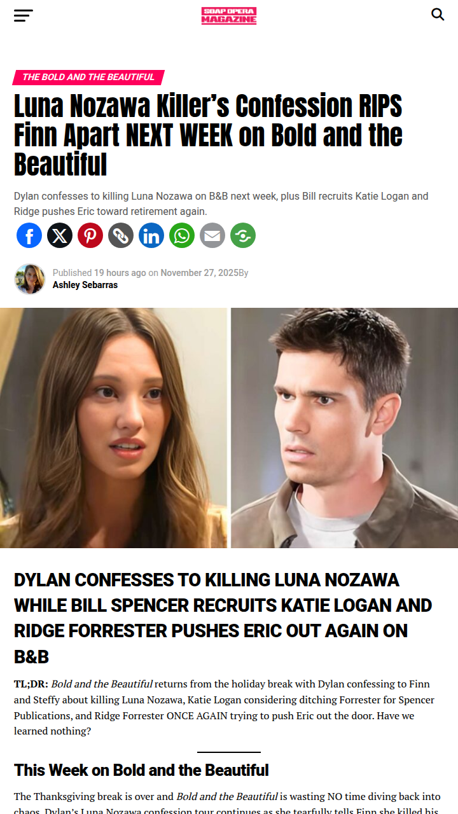The image size is (458, 814).
Task: Share article on LinkedIn
Action: click(x=151, y=235)
